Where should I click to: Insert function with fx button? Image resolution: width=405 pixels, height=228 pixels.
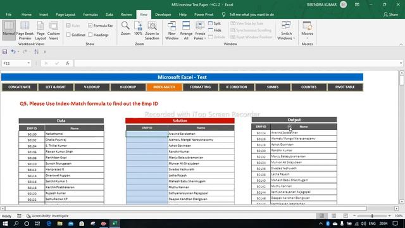click(68, 63)
